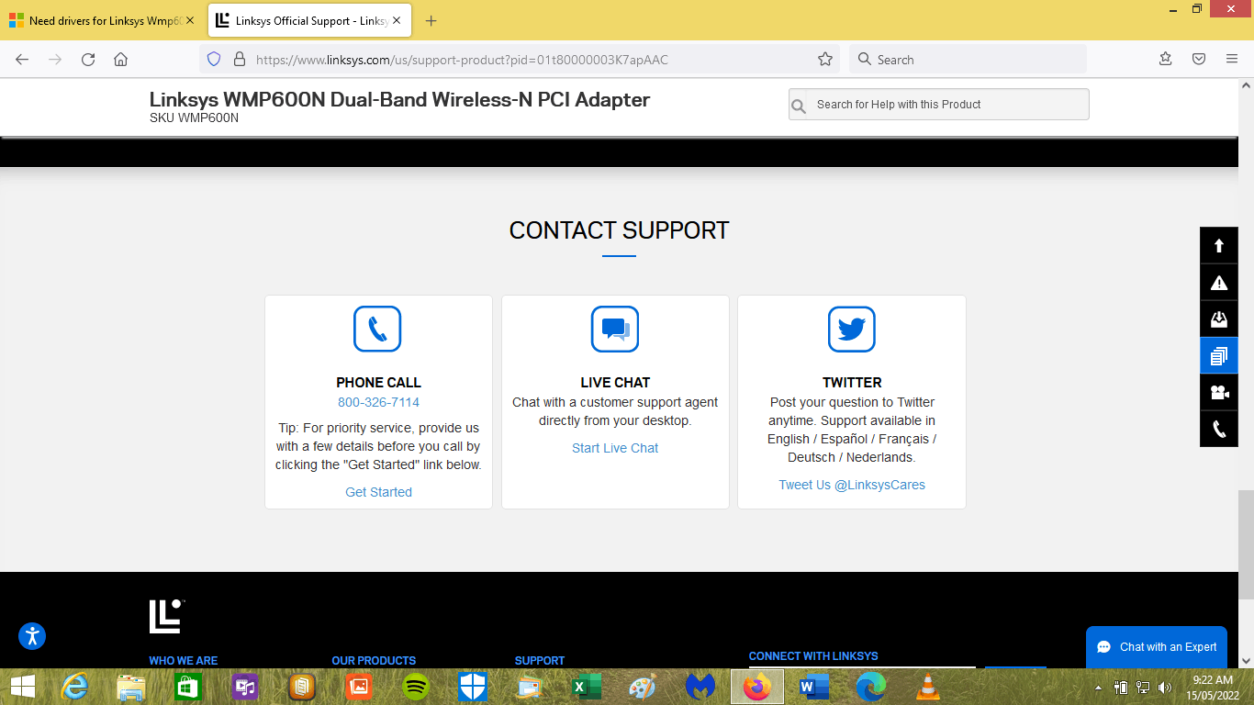Image resolution: width=1254 pixels, height=705 pixels.
Task: Show bookmarks library toolbar icon
Action: pyautogui.click(x=1166, y=60)
